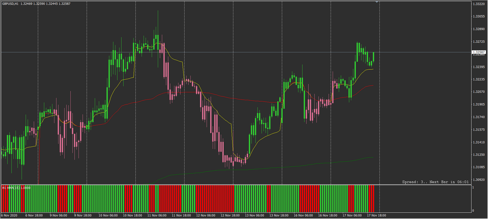
Task: Click the 9 Nov 18:00 time label
Action: pyautogui.click(x=83, y=216)
